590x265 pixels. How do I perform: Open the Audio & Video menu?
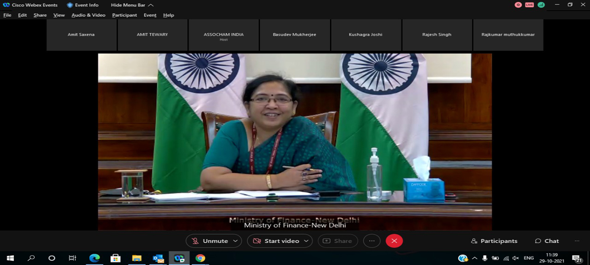click(88, 15)
